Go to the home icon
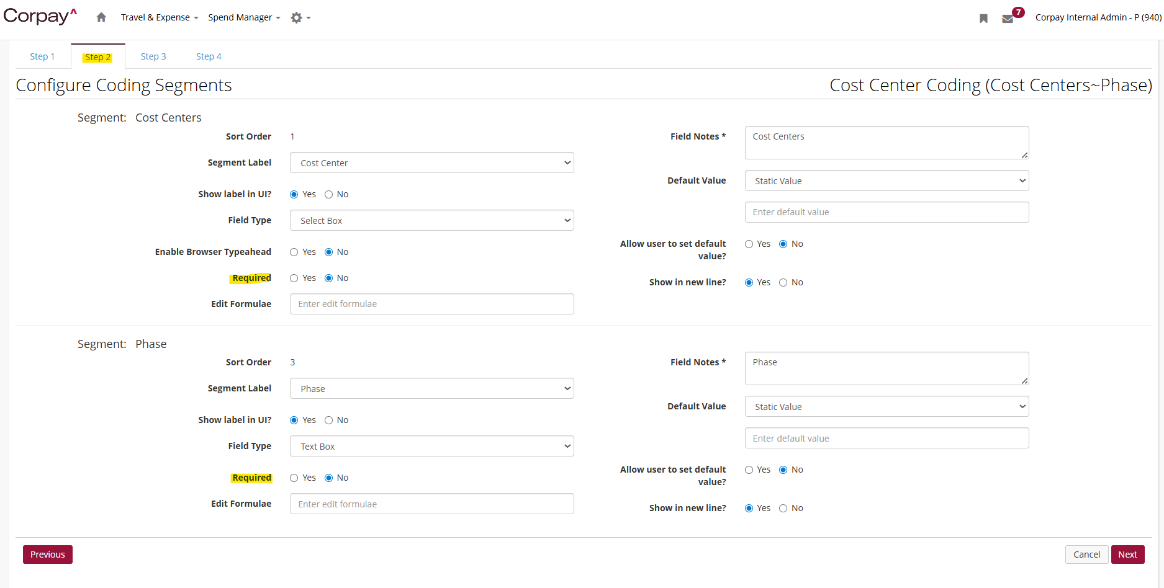1164x588 pixels. click(101, 17)
